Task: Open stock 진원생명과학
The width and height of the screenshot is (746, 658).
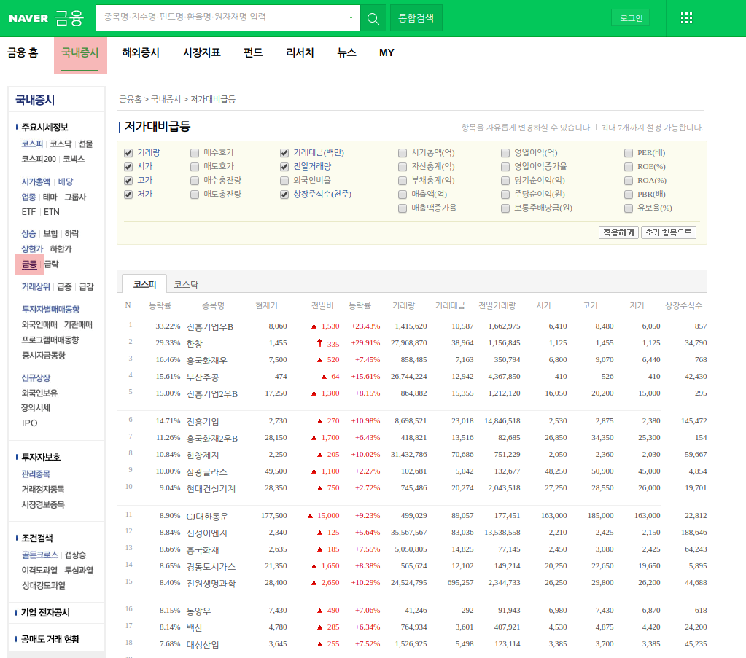Action: click(x=211, y=584)
